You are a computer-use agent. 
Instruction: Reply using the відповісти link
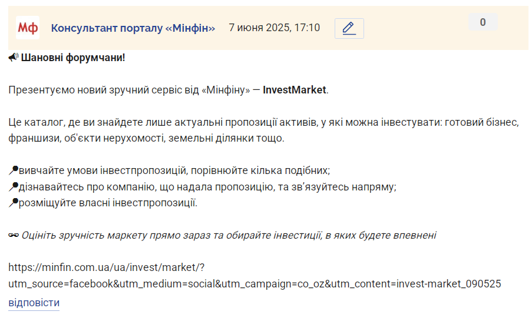34,303
